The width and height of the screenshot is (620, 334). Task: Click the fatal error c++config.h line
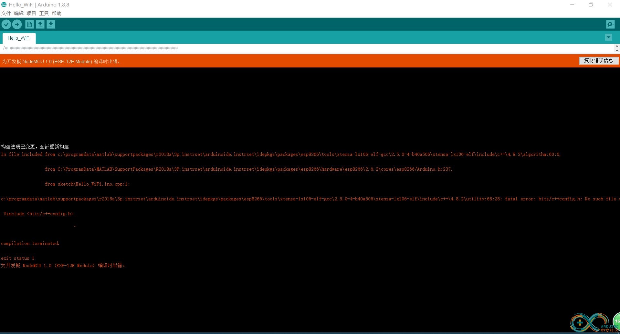(x=310, y=199)
